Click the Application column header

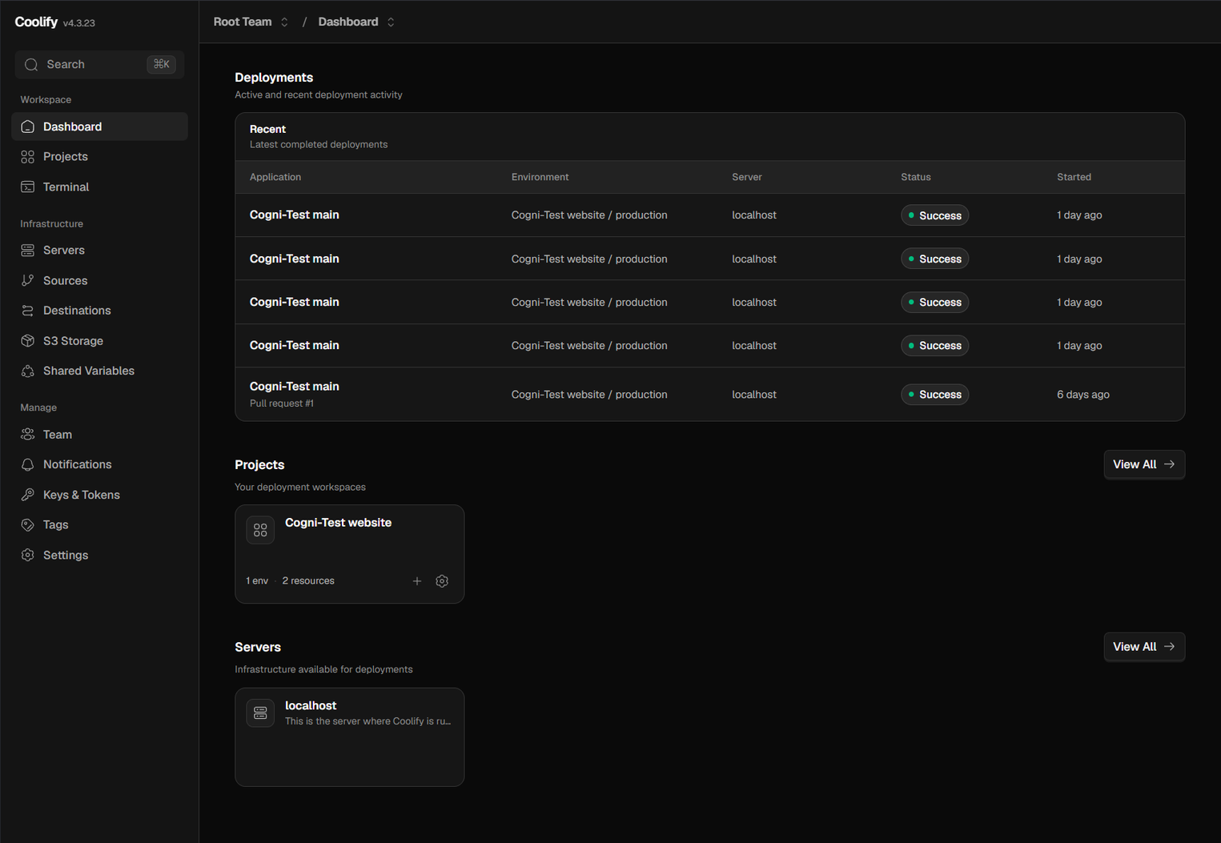tap(275, 177)
